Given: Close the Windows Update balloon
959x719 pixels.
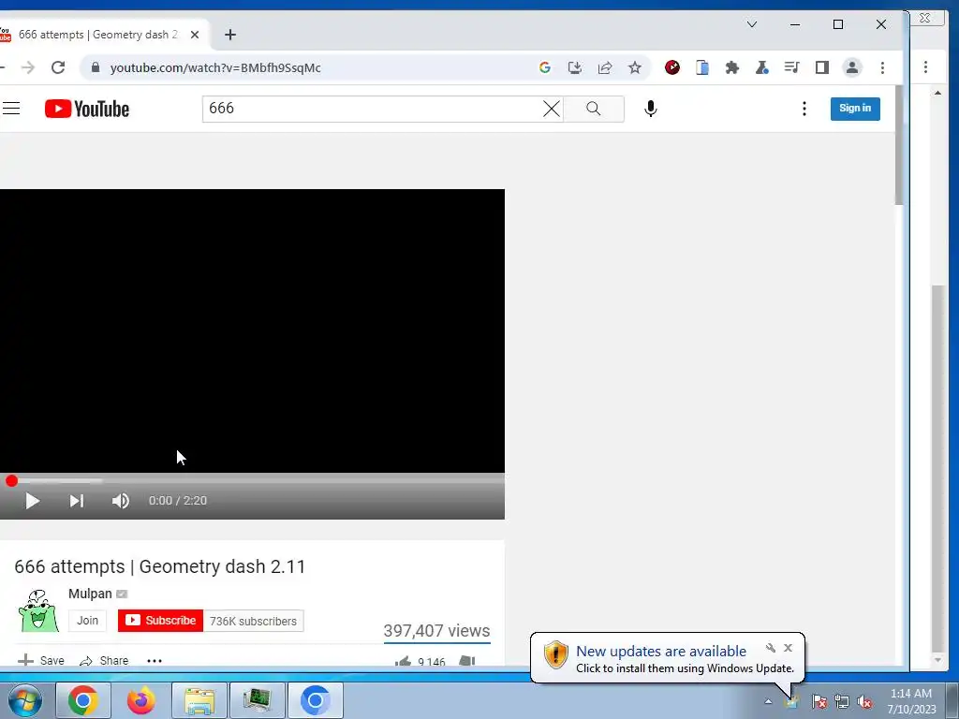Looking at the screenshot, I should click(x=788, y=648).
